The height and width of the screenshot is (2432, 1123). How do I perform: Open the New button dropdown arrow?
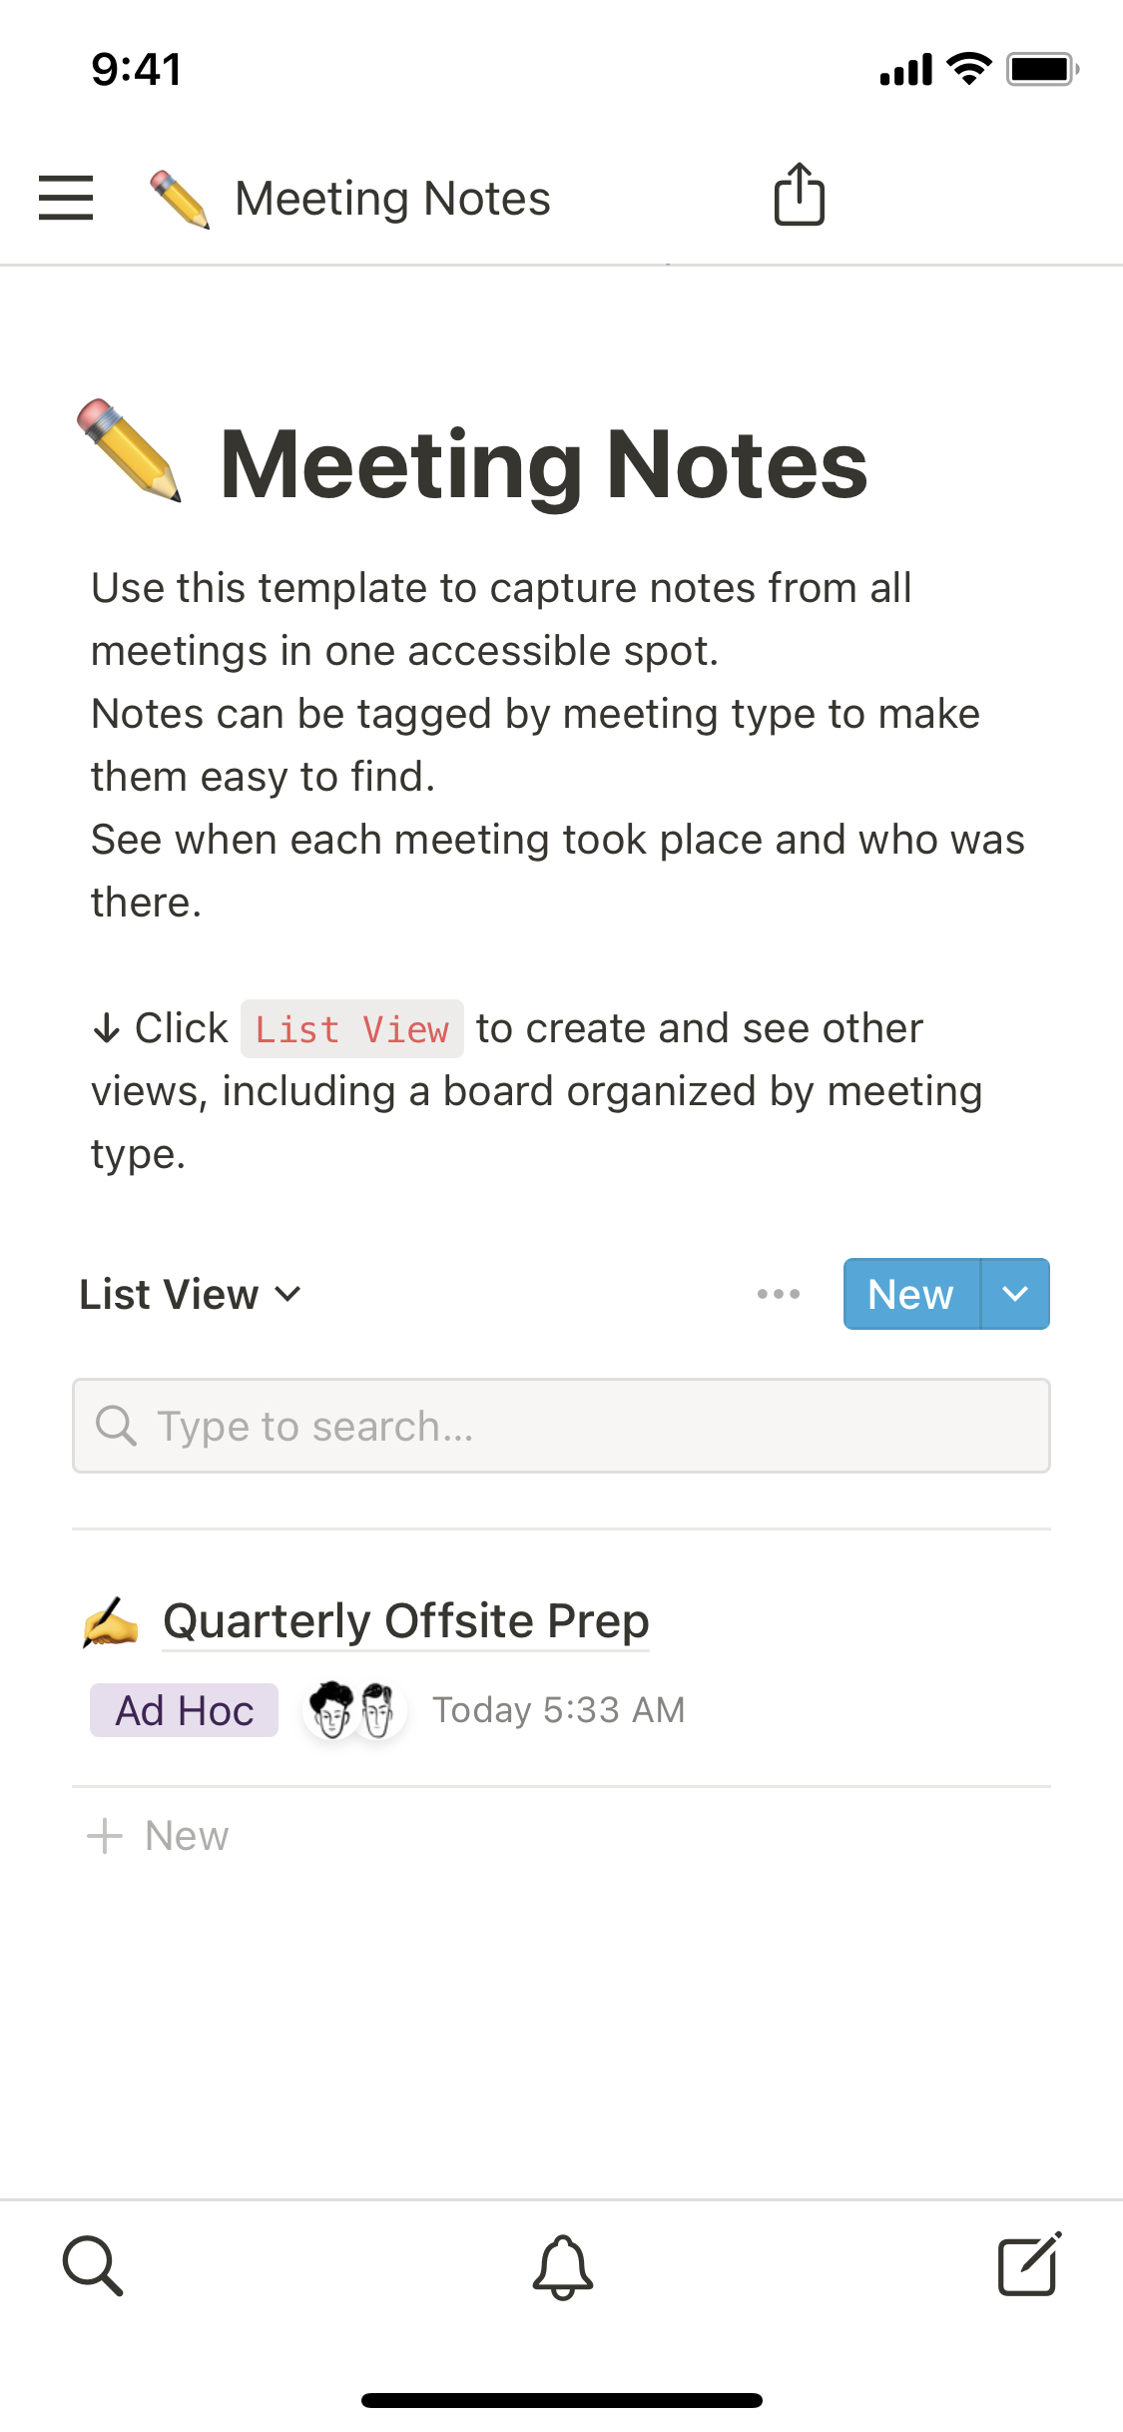point(1015,1294)
